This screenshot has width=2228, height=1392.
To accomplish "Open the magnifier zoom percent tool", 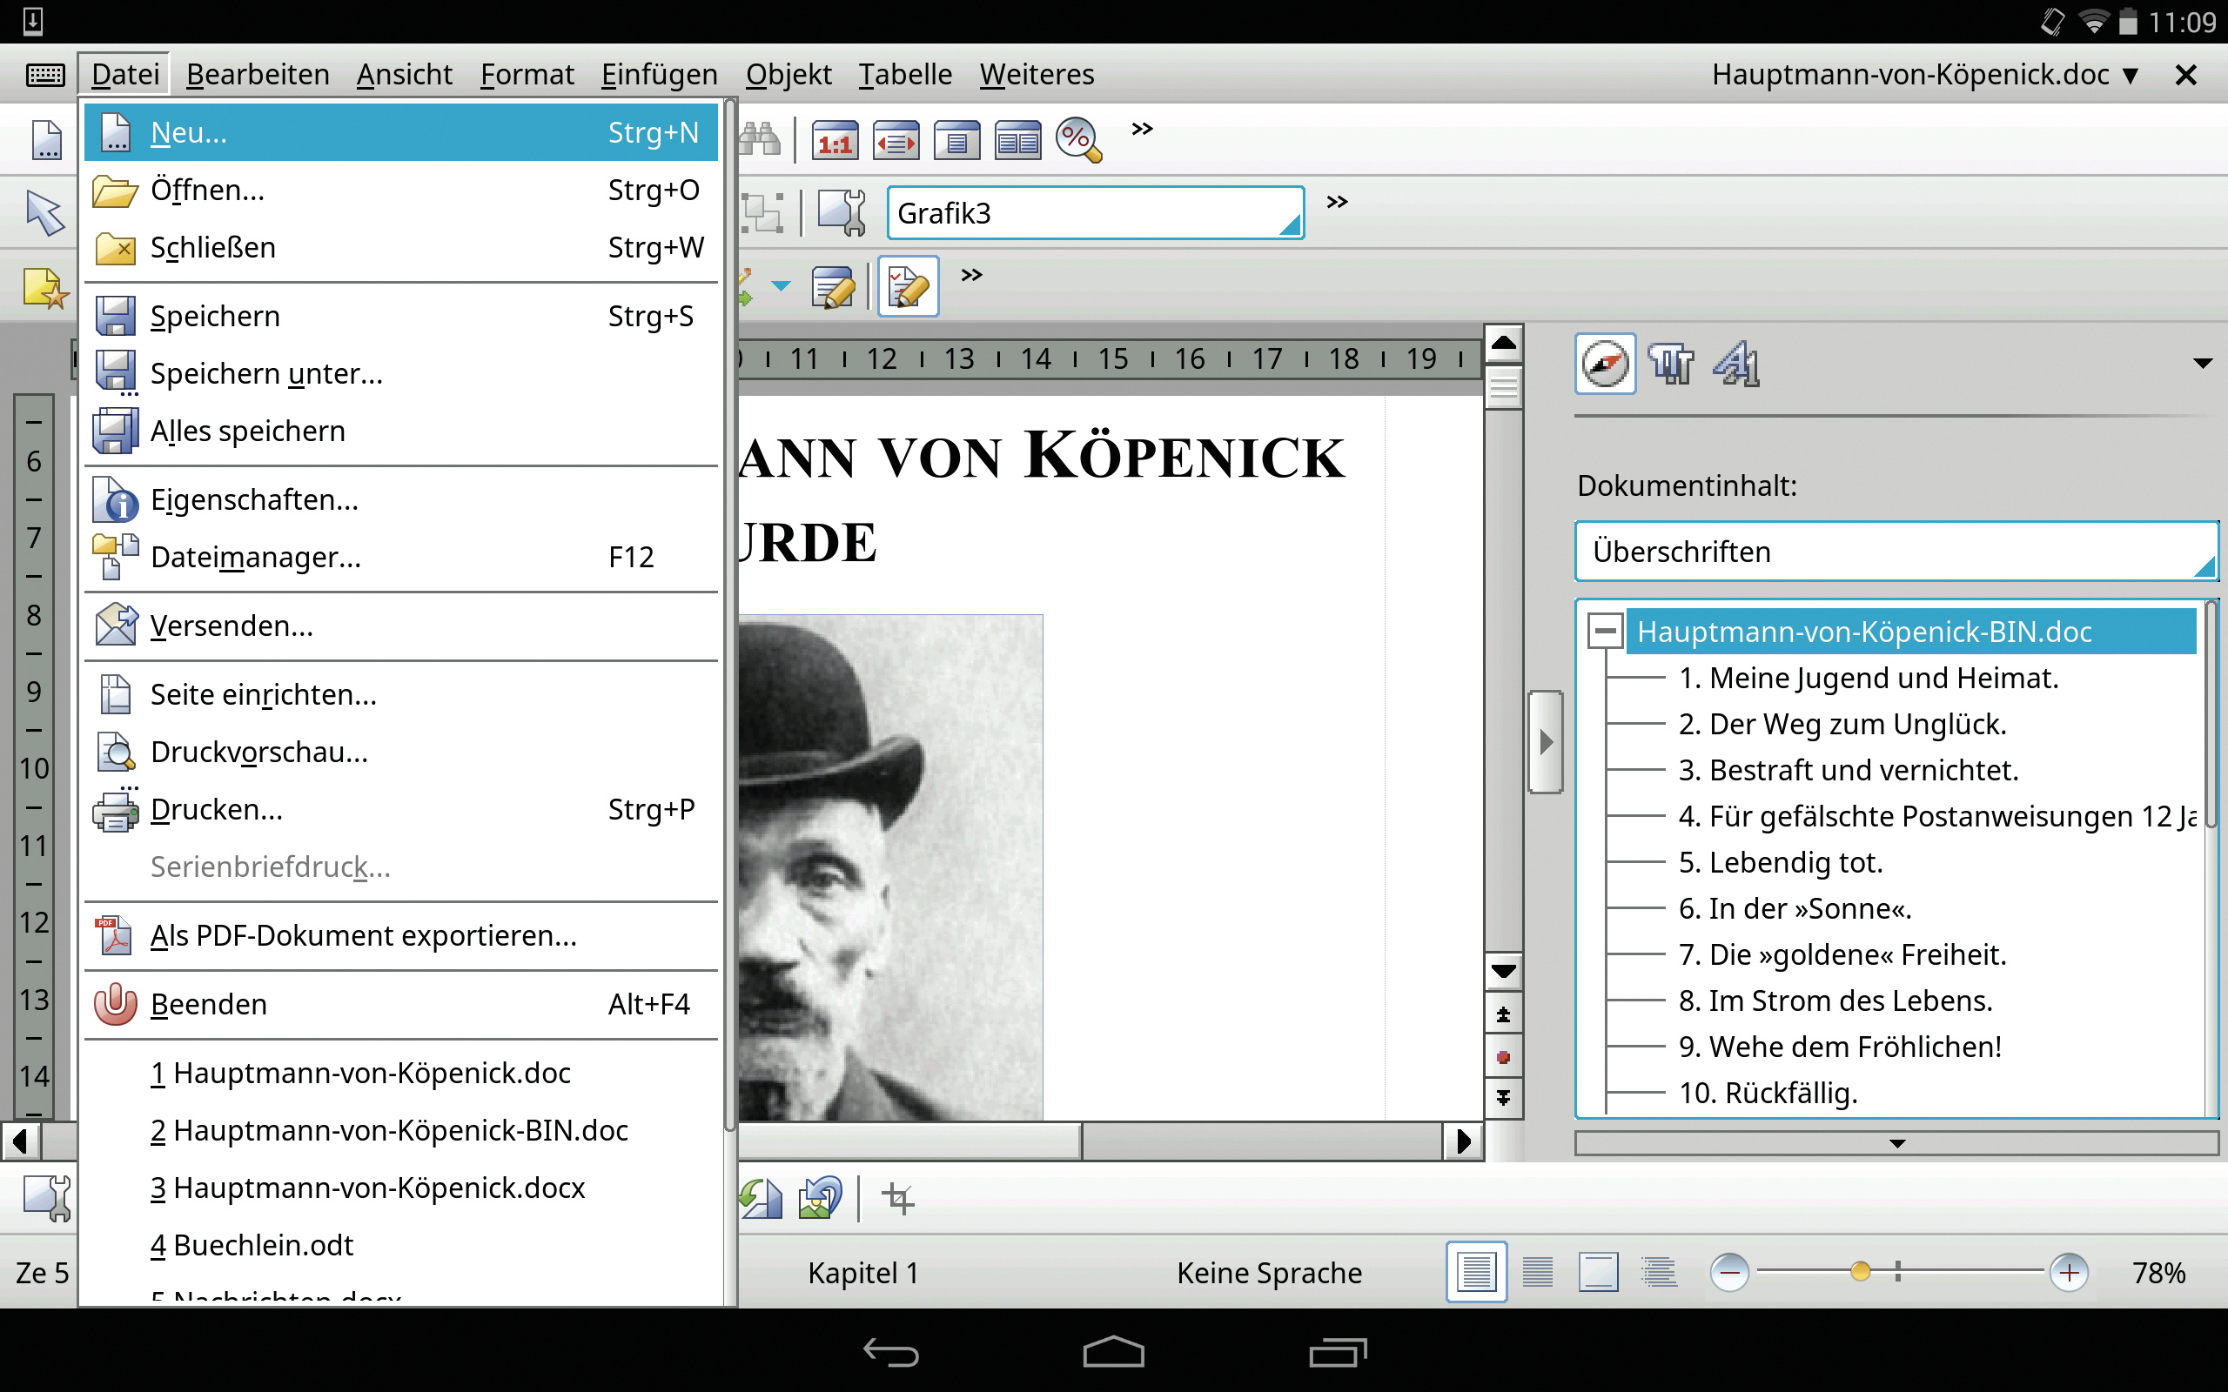I will pos(1078,141).
